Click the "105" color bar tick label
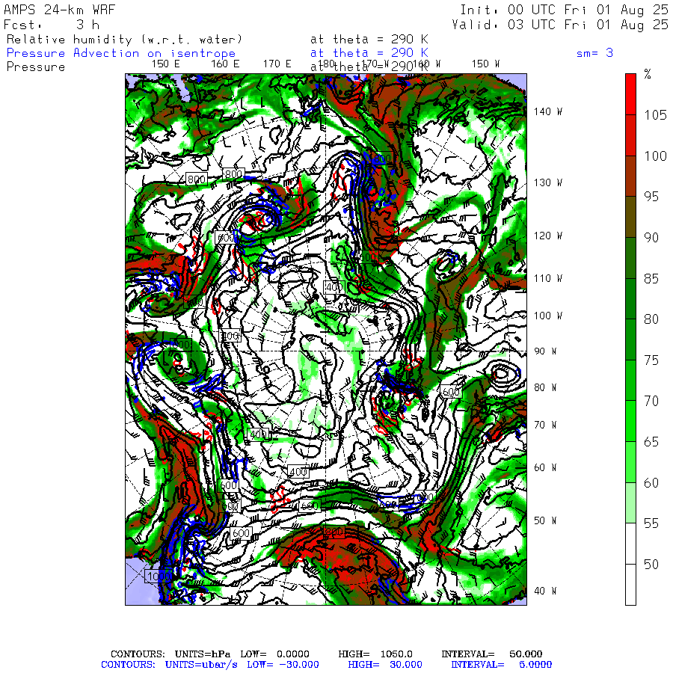 coord(655,115)
